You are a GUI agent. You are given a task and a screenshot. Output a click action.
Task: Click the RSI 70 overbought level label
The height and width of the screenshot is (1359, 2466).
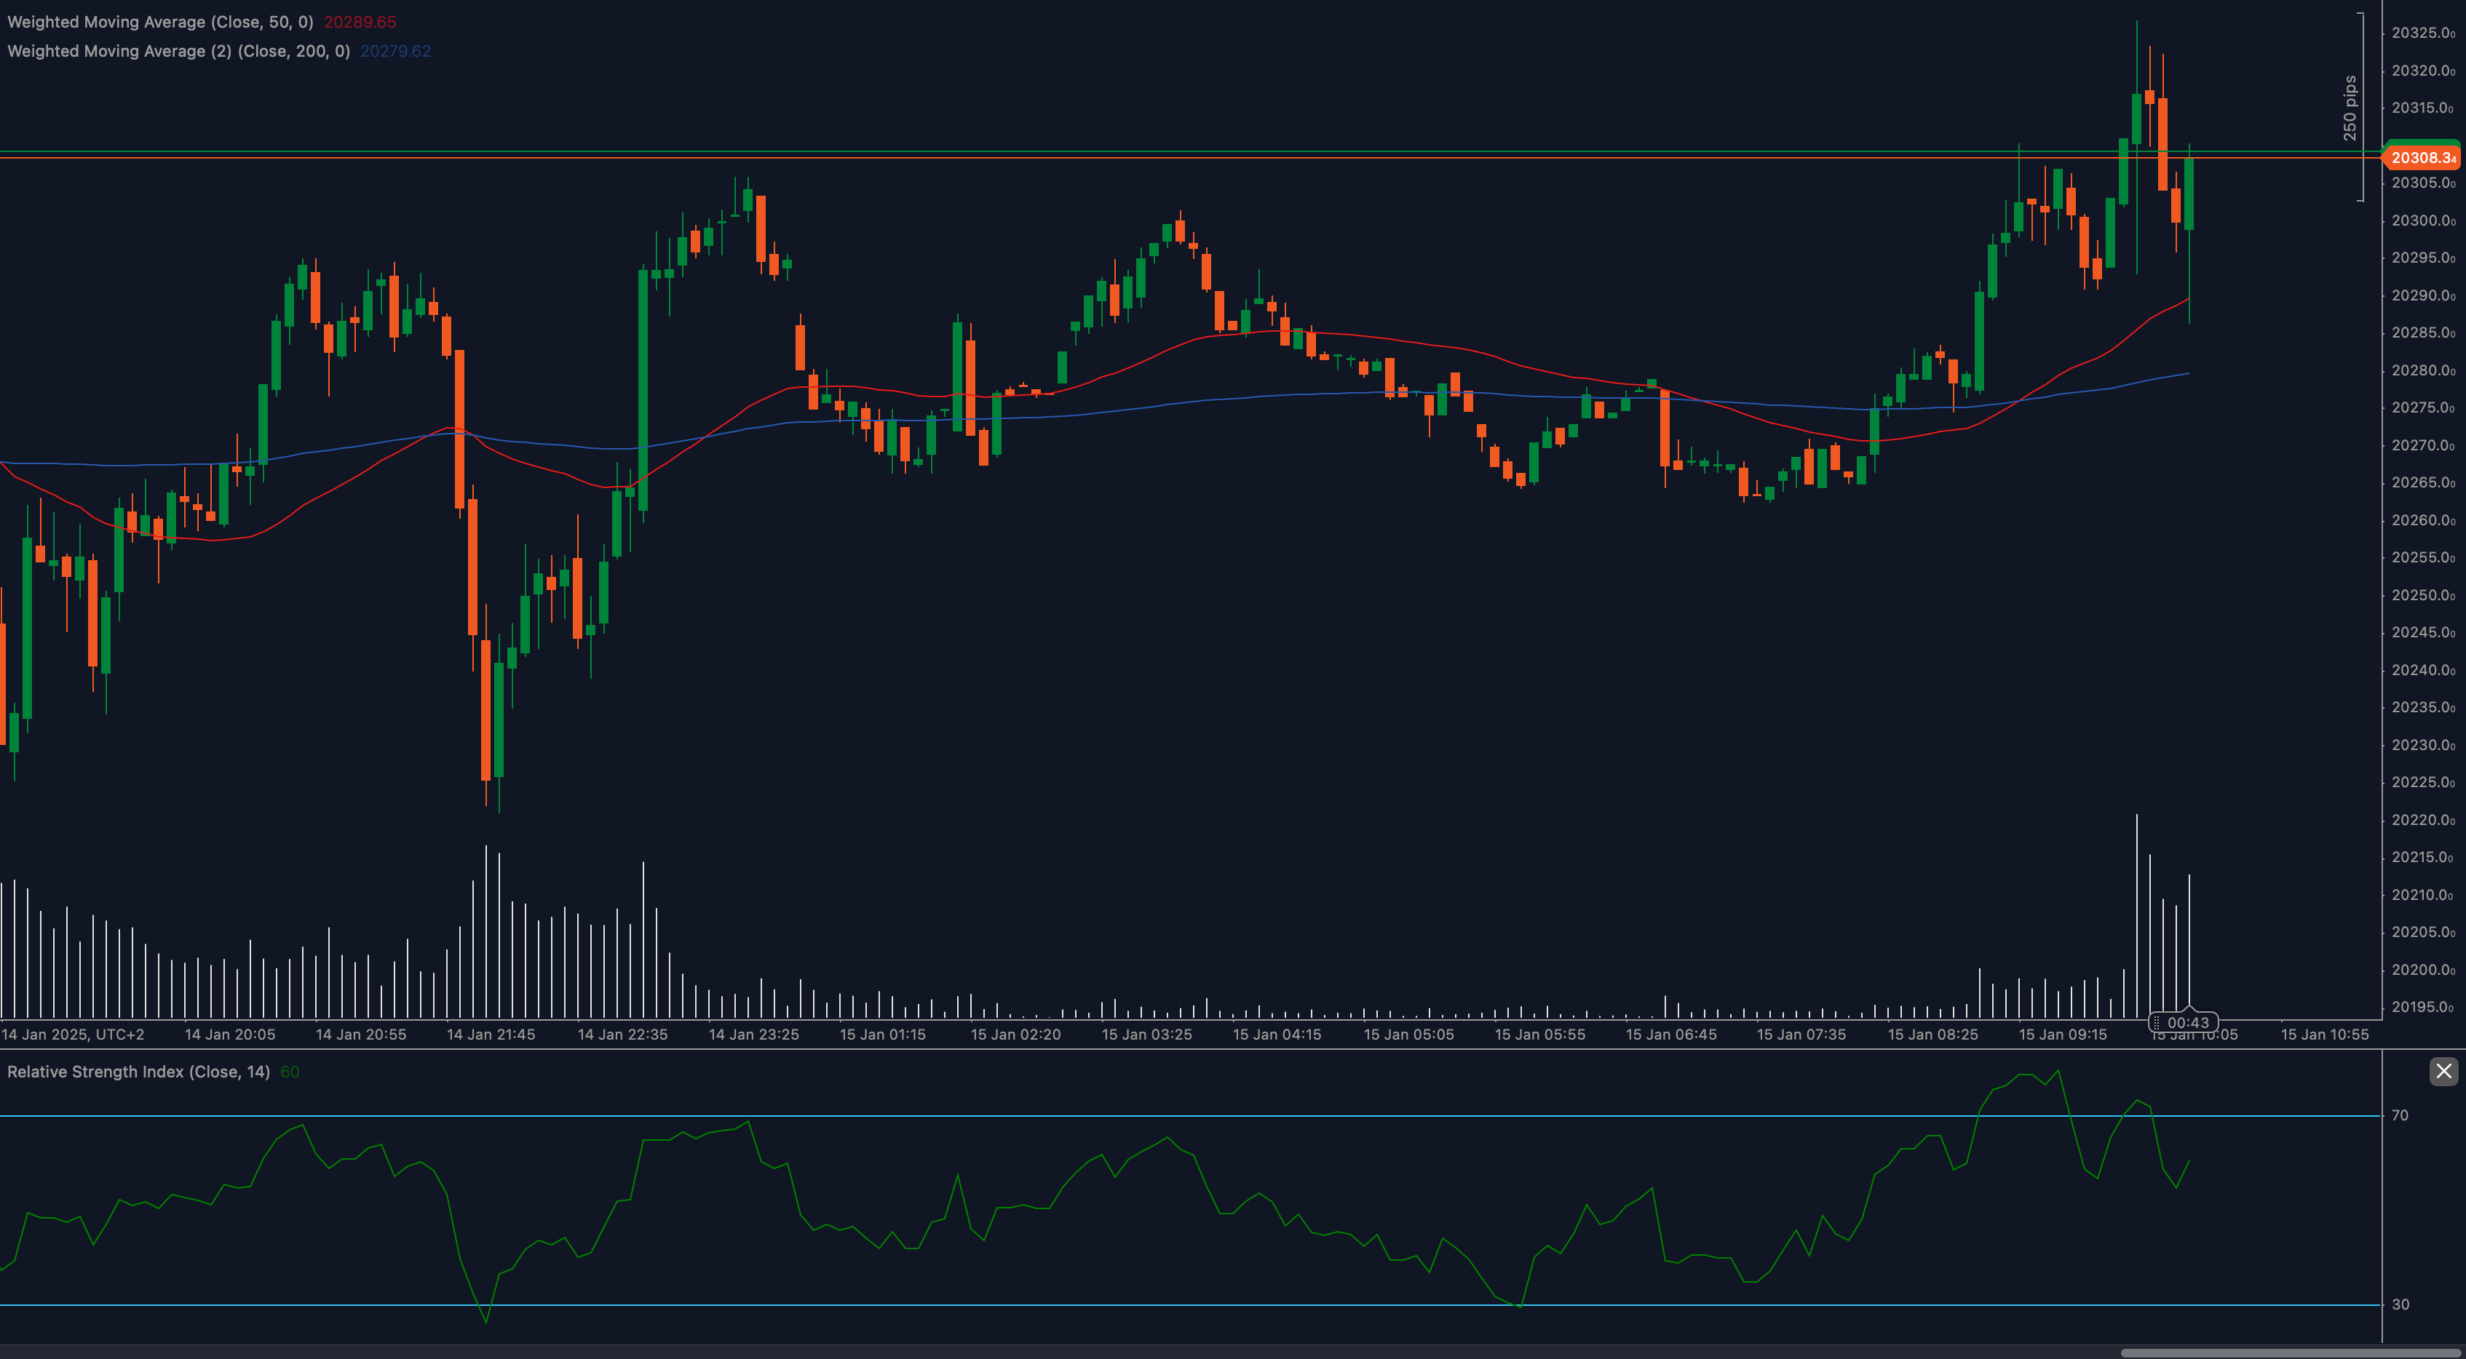tap(2399, 1115)
